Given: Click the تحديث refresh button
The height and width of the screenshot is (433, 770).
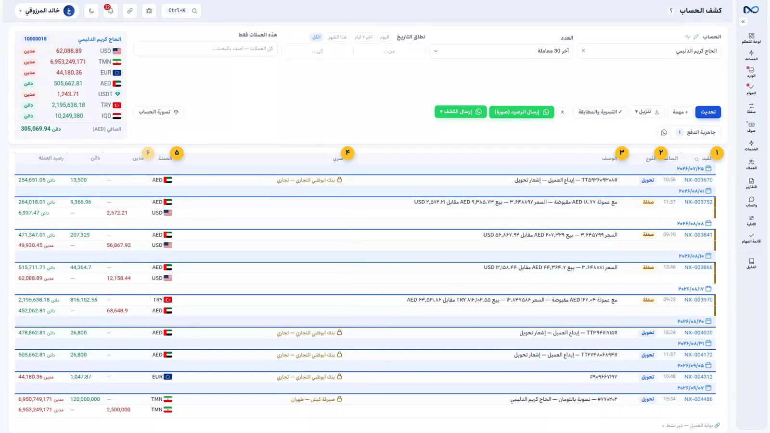Looking at the screenshot, I should (x=708, y=112).
